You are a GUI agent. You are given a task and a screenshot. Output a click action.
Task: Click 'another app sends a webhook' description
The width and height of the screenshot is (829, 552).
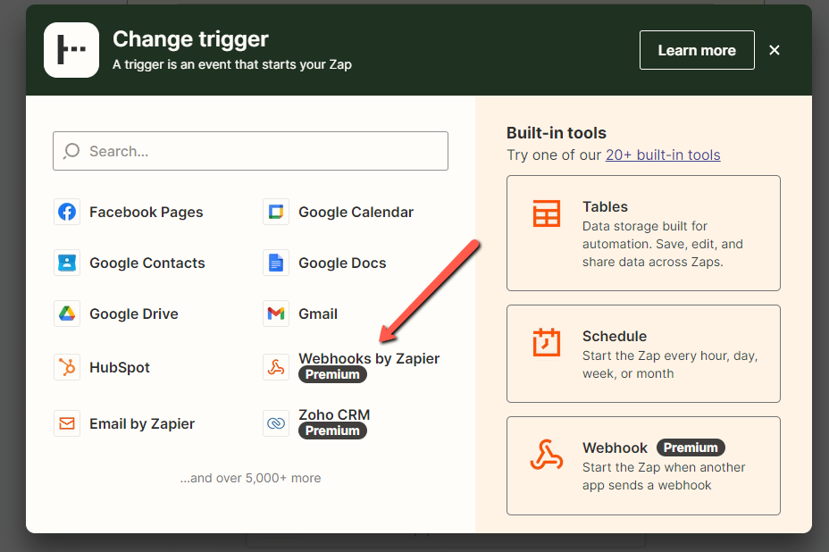(664, 476)
